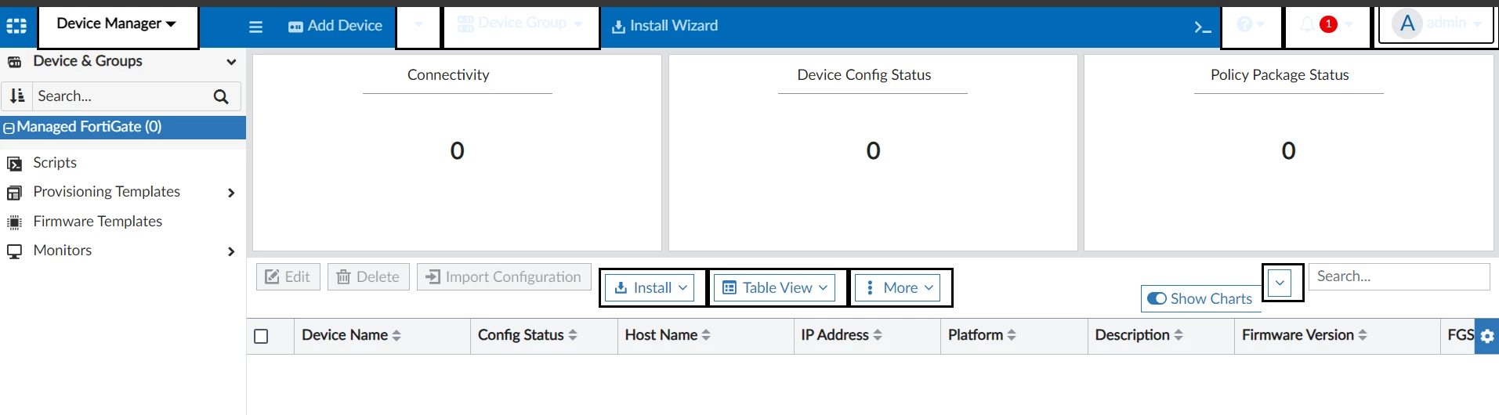The width and height of the screenshot is (1499, 415).
Task: Expand the Monitors chevron
Action: click(x=231, y=251)
